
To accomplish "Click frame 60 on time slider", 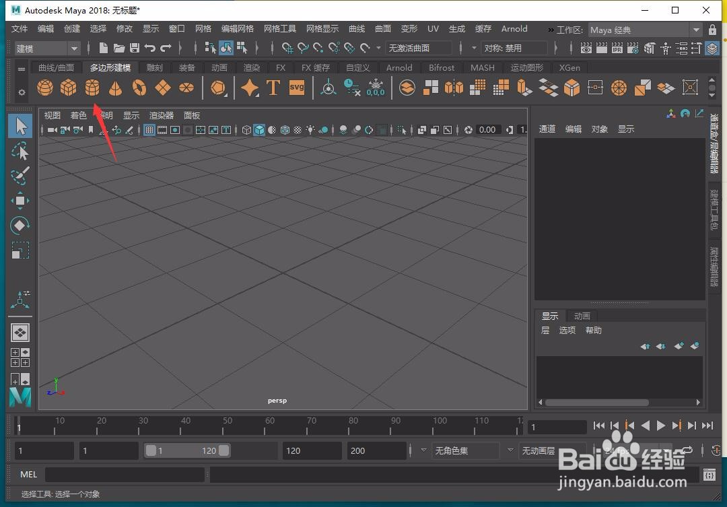I will [x=265, y=426].
